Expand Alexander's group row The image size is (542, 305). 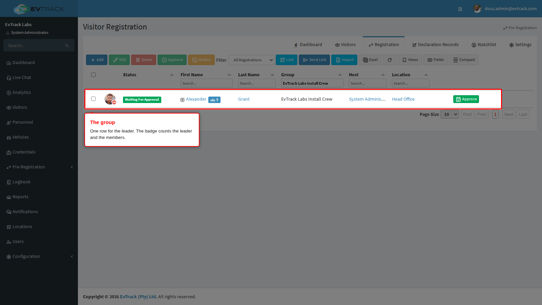coord(182,100)
